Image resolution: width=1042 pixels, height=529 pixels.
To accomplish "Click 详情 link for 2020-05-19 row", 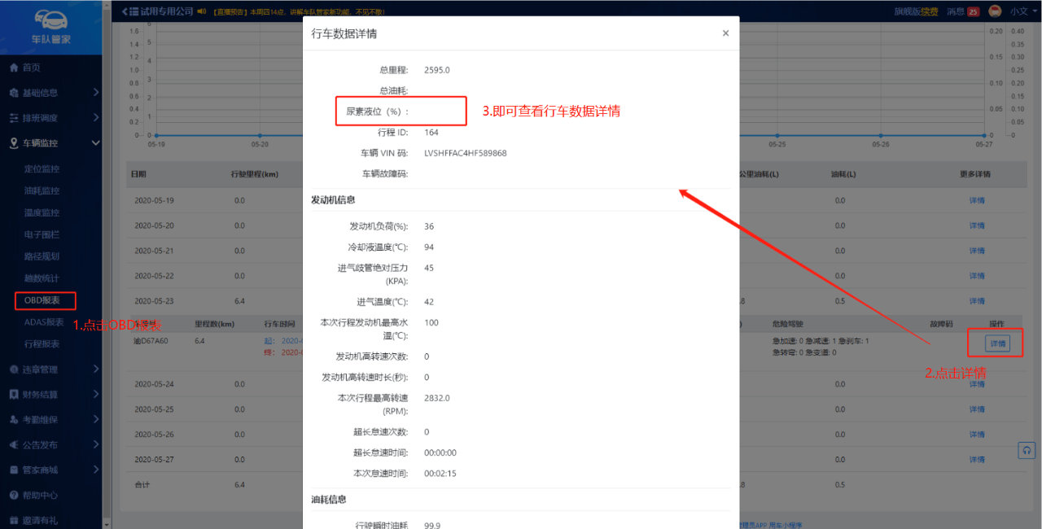I will click(977, 200).
